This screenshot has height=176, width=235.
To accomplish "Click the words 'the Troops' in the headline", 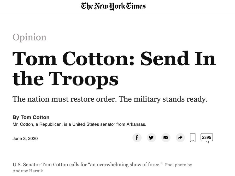I will click(65, 79).
